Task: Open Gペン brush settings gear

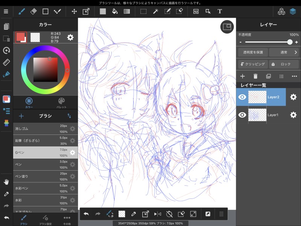Action: click(72, 153)
